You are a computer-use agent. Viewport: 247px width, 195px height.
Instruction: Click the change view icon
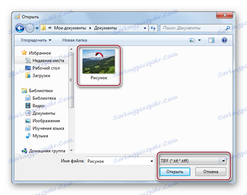point(192,40)
